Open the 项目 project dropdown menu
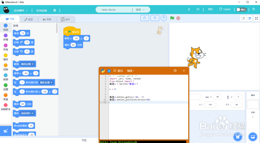This screenshot has width=260, height=143. click(x=140, y=10)
